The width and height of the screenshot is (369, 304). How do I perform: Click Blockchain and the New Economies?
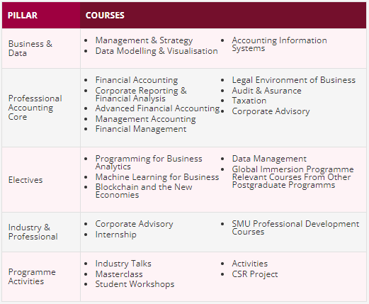coord(144,191)
